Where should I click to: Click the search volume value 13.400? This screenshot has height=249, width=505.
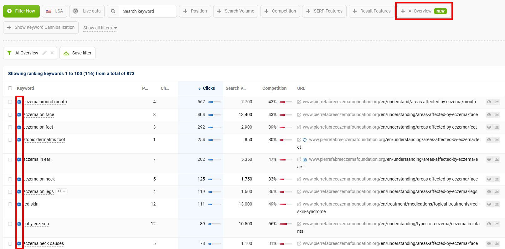245,115
